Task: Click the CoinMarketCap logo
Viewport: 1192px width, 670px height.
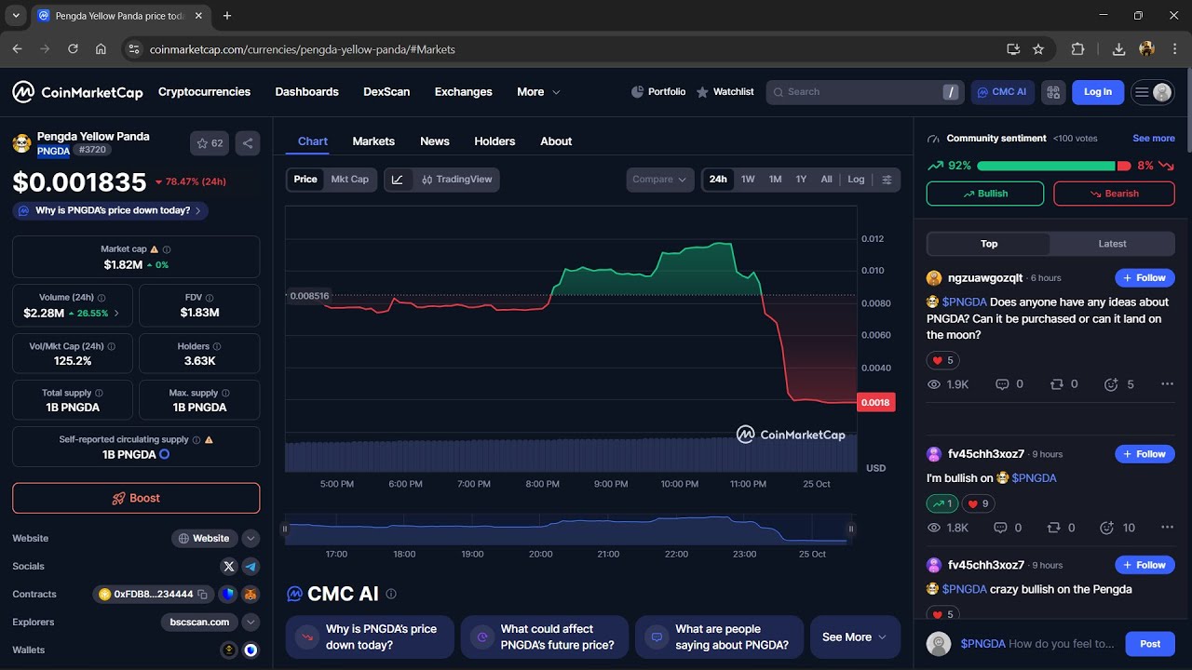Action: pyautogui.click(x=77, y=92)
